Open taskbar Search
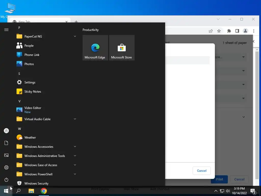Viewport: 261px width, 196px height. [18, 191]
